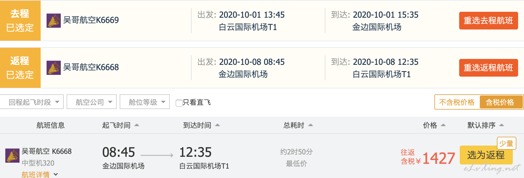Click 重选返程航班 button
Viewport: 524px width, 178px height.
[x=488, y=68]
